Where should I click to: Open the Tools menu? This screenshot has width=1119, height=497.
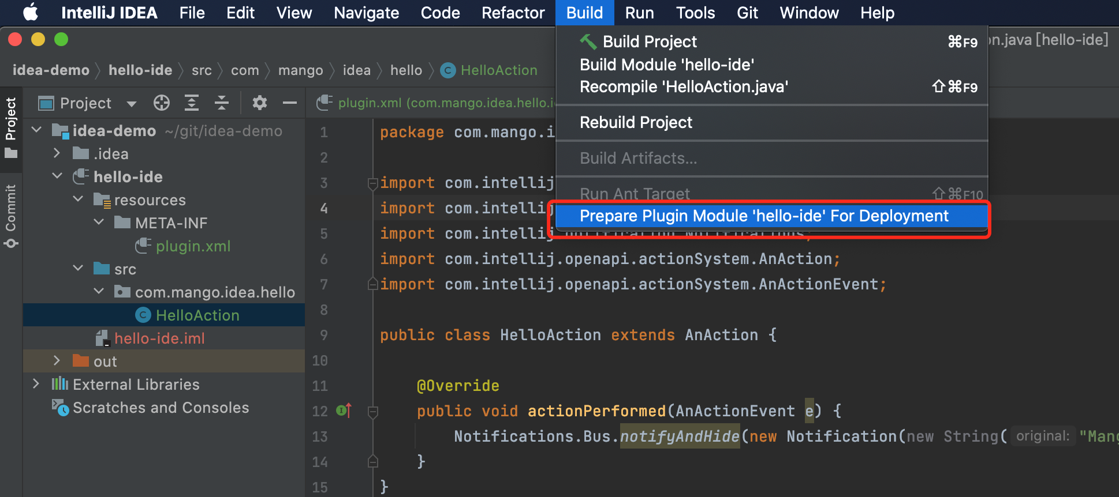695,13
